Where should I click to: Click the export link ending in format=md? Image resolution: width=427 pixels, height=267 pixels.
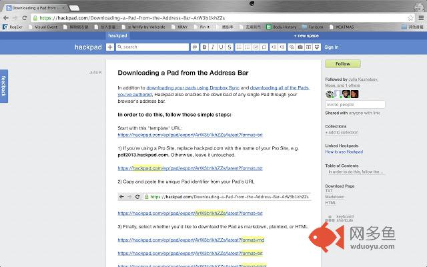[x=191, y=240]
